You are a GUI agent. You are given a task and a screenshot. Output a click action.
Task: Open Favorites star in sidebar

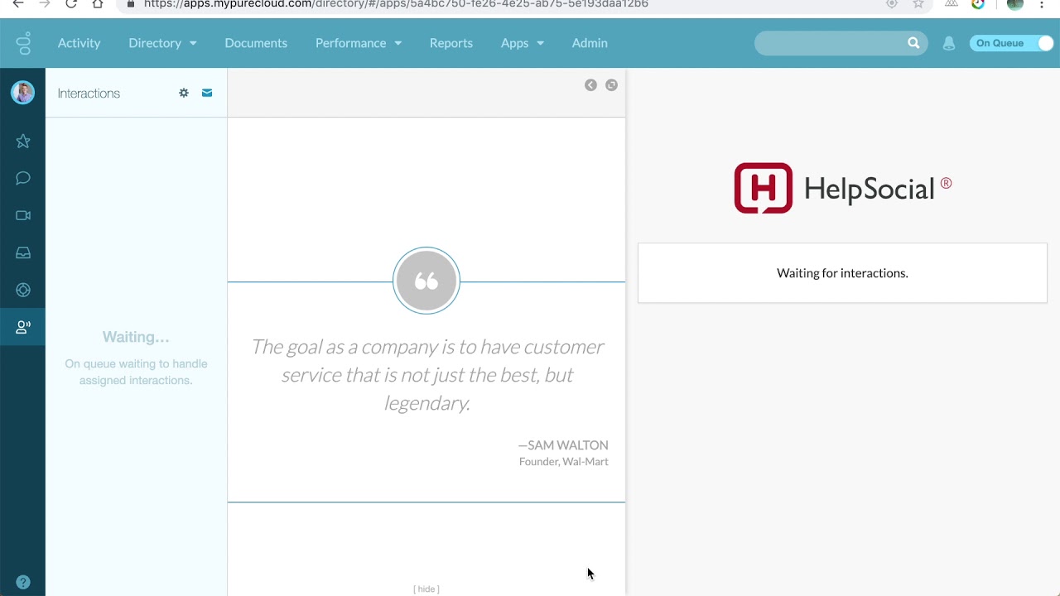click(23, 142)
